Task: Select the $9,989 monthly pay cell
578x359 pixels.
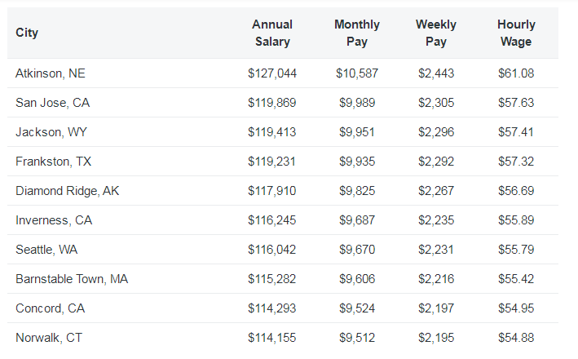Action: click(357, 103)
